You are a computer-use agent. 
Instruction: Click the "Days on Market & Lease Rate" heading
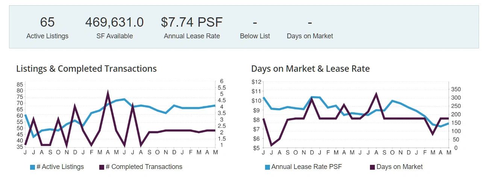[311, 69]
